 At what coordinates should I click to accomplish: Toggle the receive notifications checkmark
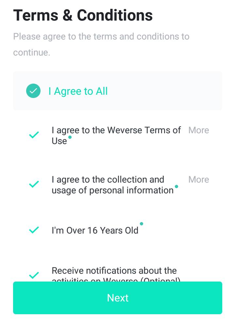34,275
